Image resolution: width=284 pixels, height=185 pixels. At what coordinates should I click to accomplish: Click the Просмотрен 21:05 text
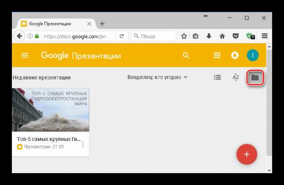pos(44,147)
